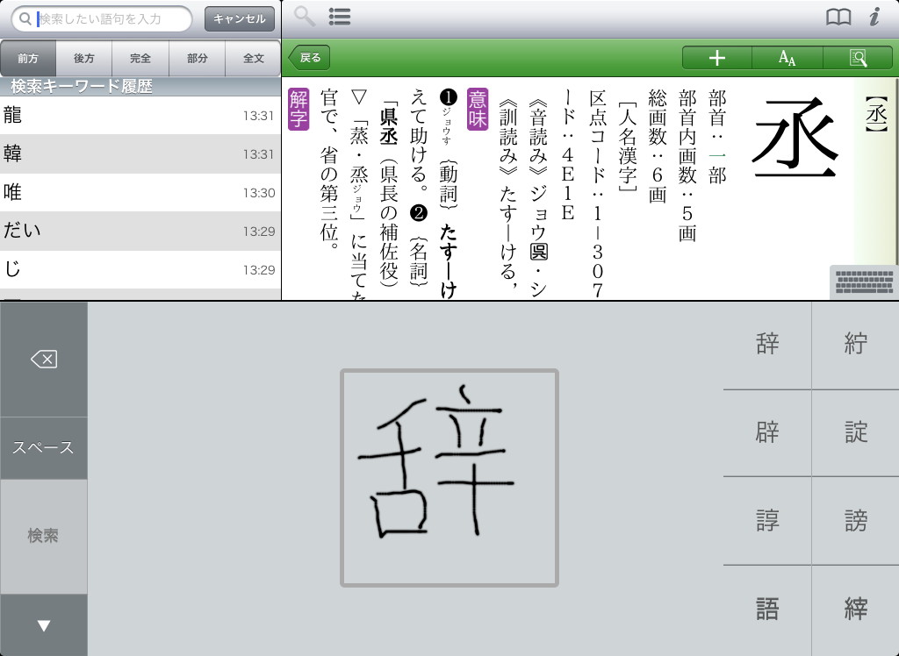Open the list view icon
This screenshot has width=899, height=656.
[x=339, y=17]
